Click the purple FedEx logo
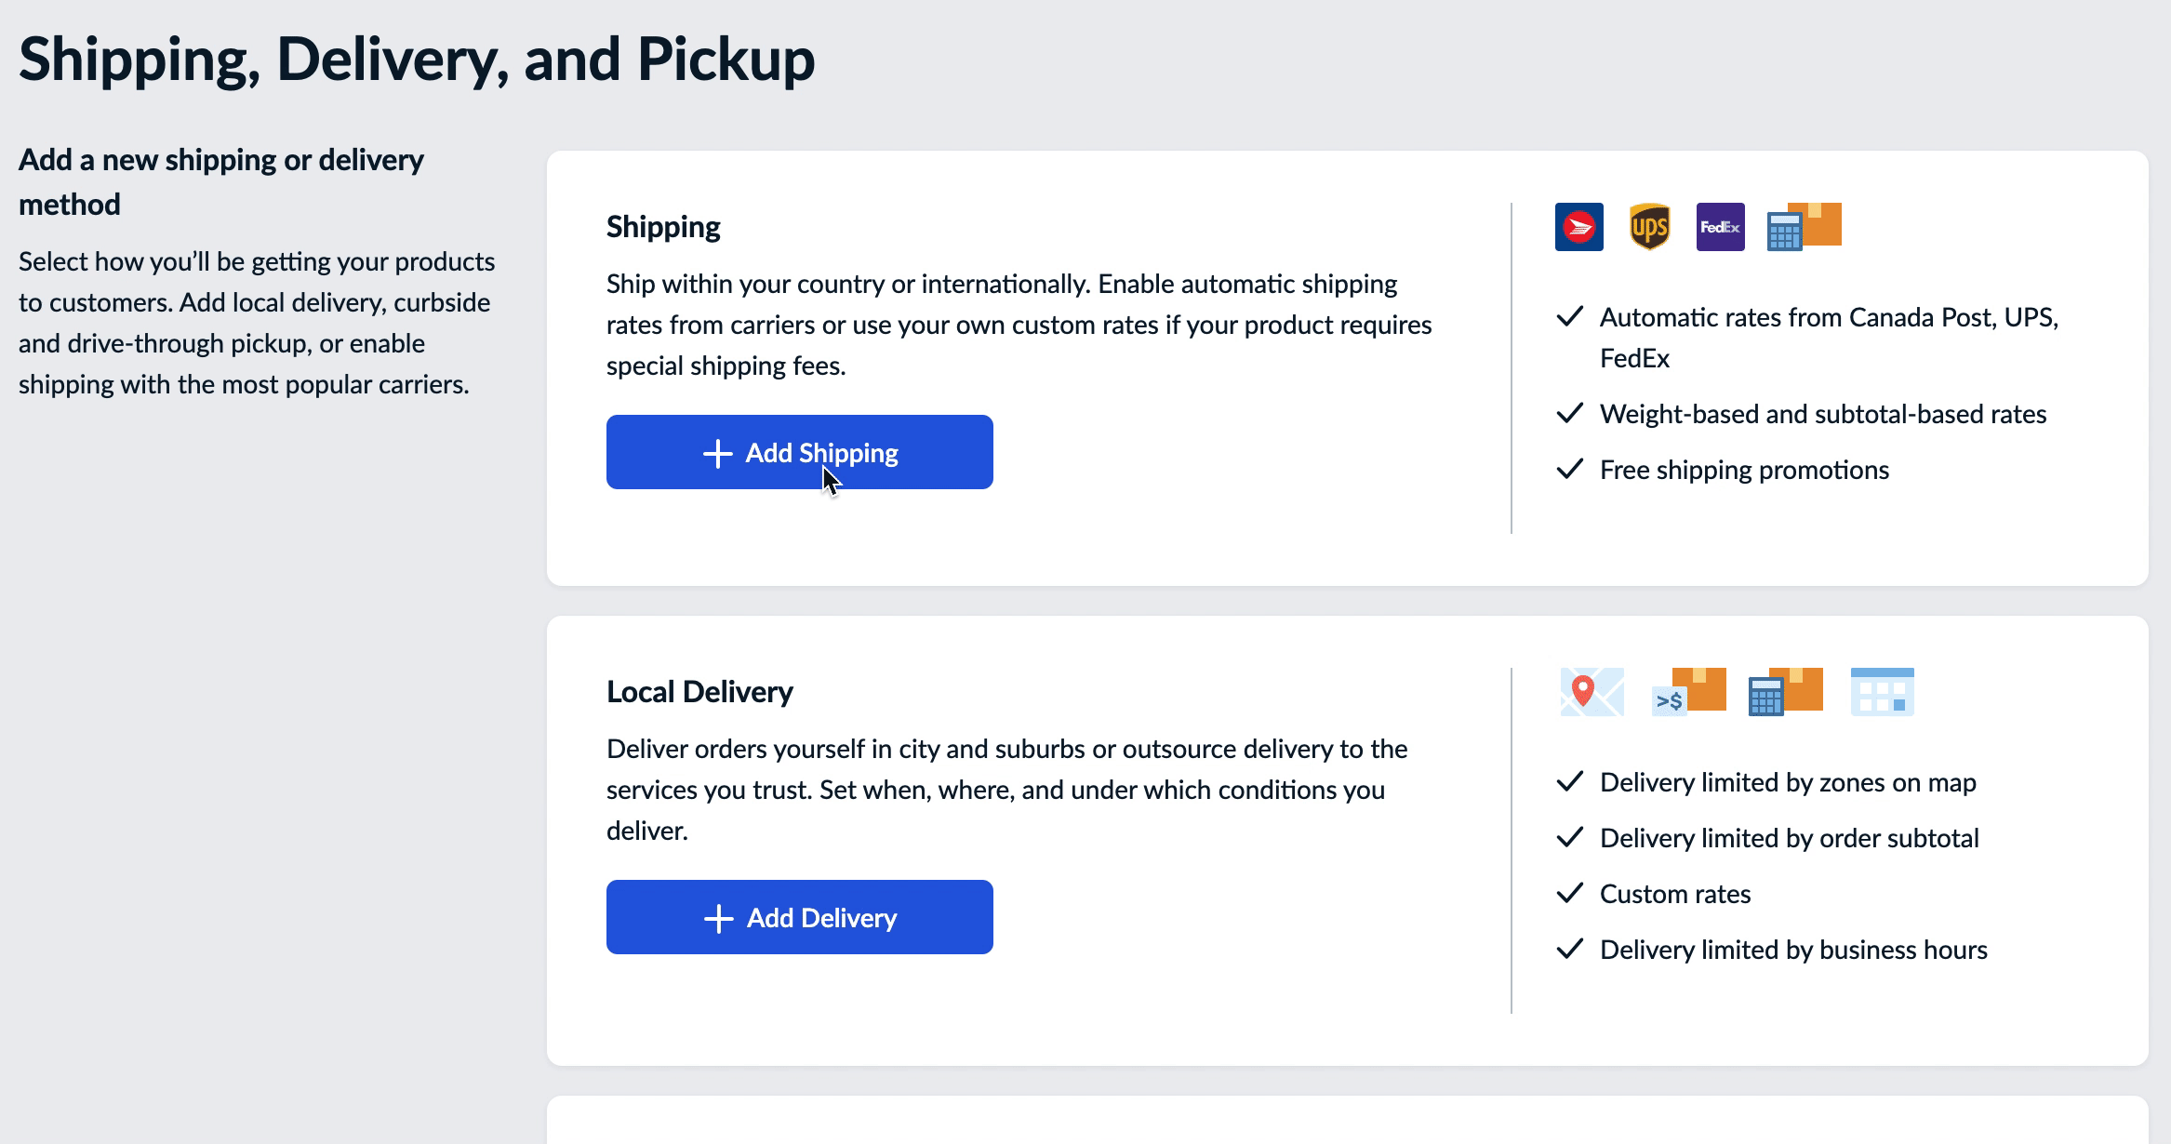The width and height of the screenshot is (2171, 1144). coord(1720,227)
